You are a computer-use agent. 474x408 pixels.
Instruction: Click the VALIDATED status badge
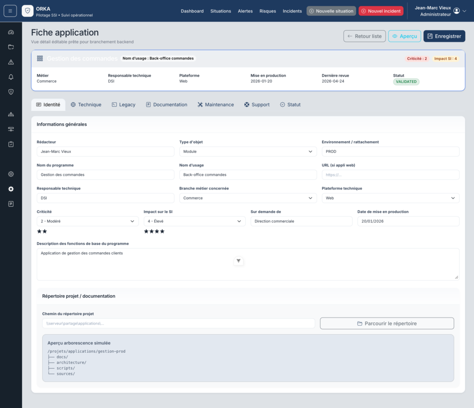pos(406,82)
